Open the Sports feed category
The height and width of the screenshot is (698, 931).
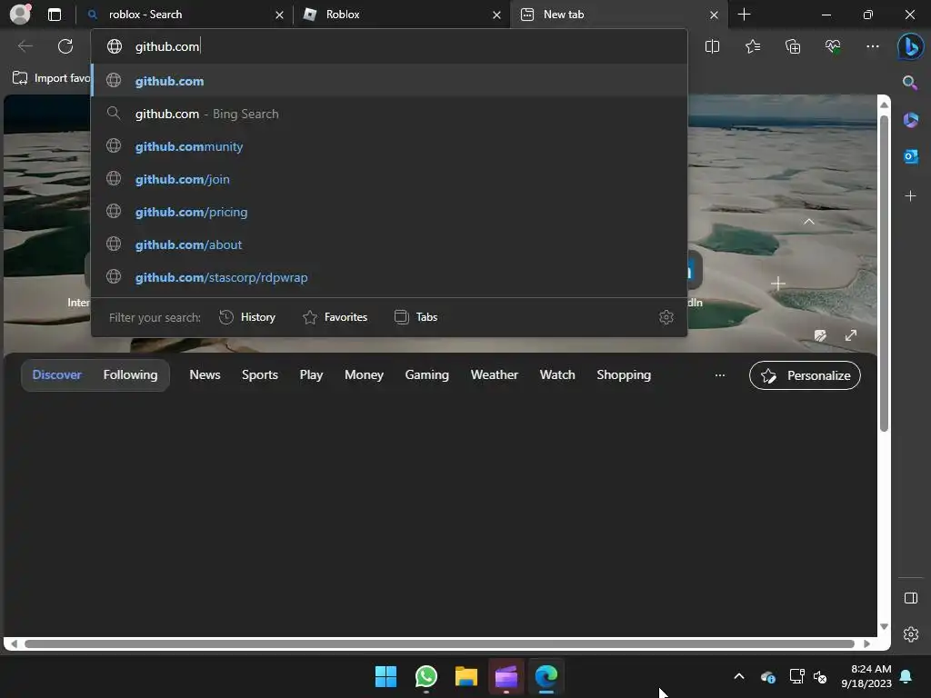260,375
